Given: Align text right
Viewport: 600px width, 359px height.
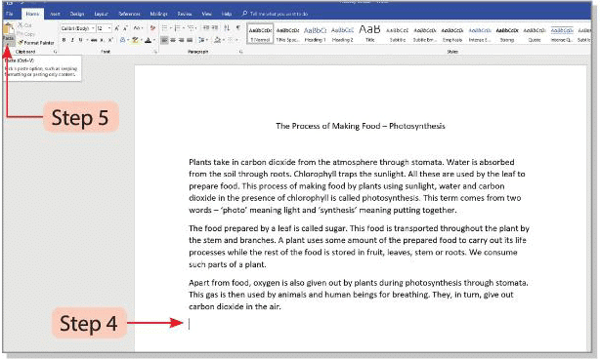Looking at the screenshot, I should (182, 40).
